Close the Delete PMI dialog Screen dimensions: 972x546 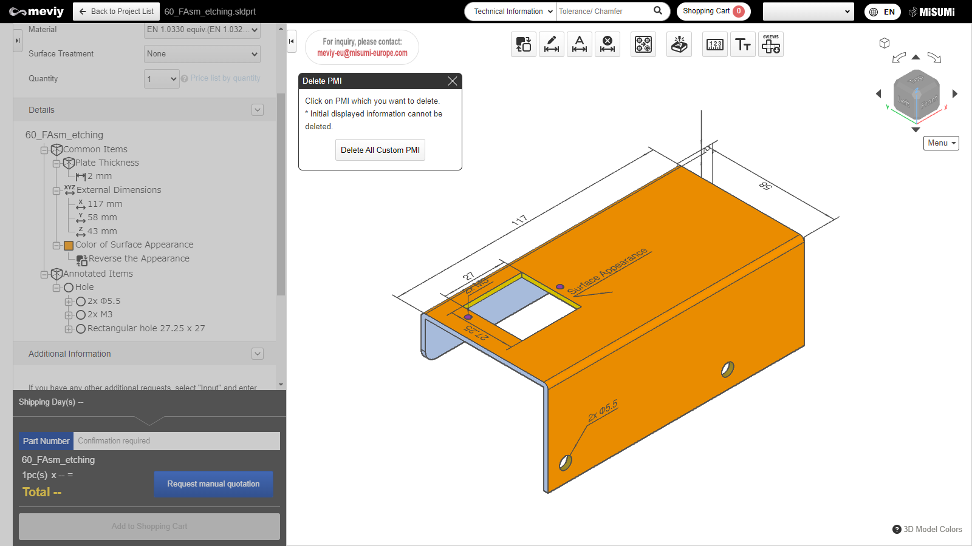point(453,81)
